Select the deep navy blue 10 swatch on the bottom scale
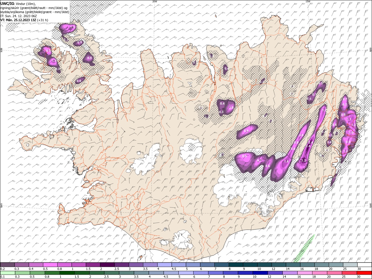Image resolution: width=372 pixels, height=279 pixels. tap(260, 273)
